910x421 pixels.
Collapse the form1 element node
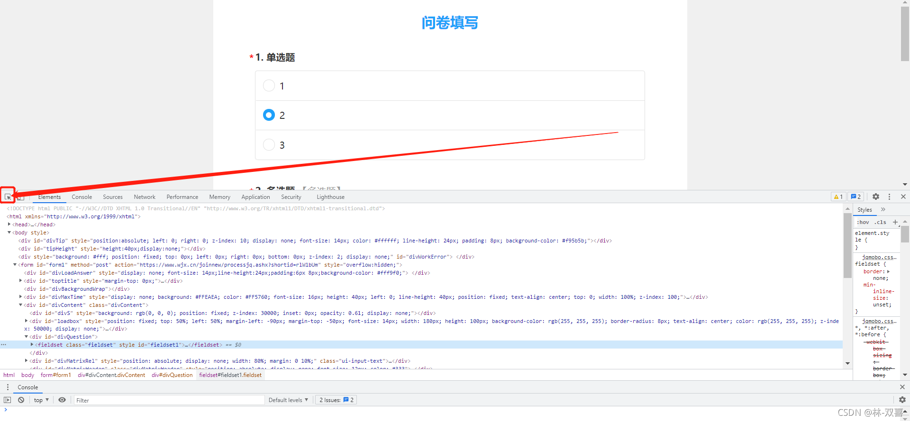coord(15,265)
